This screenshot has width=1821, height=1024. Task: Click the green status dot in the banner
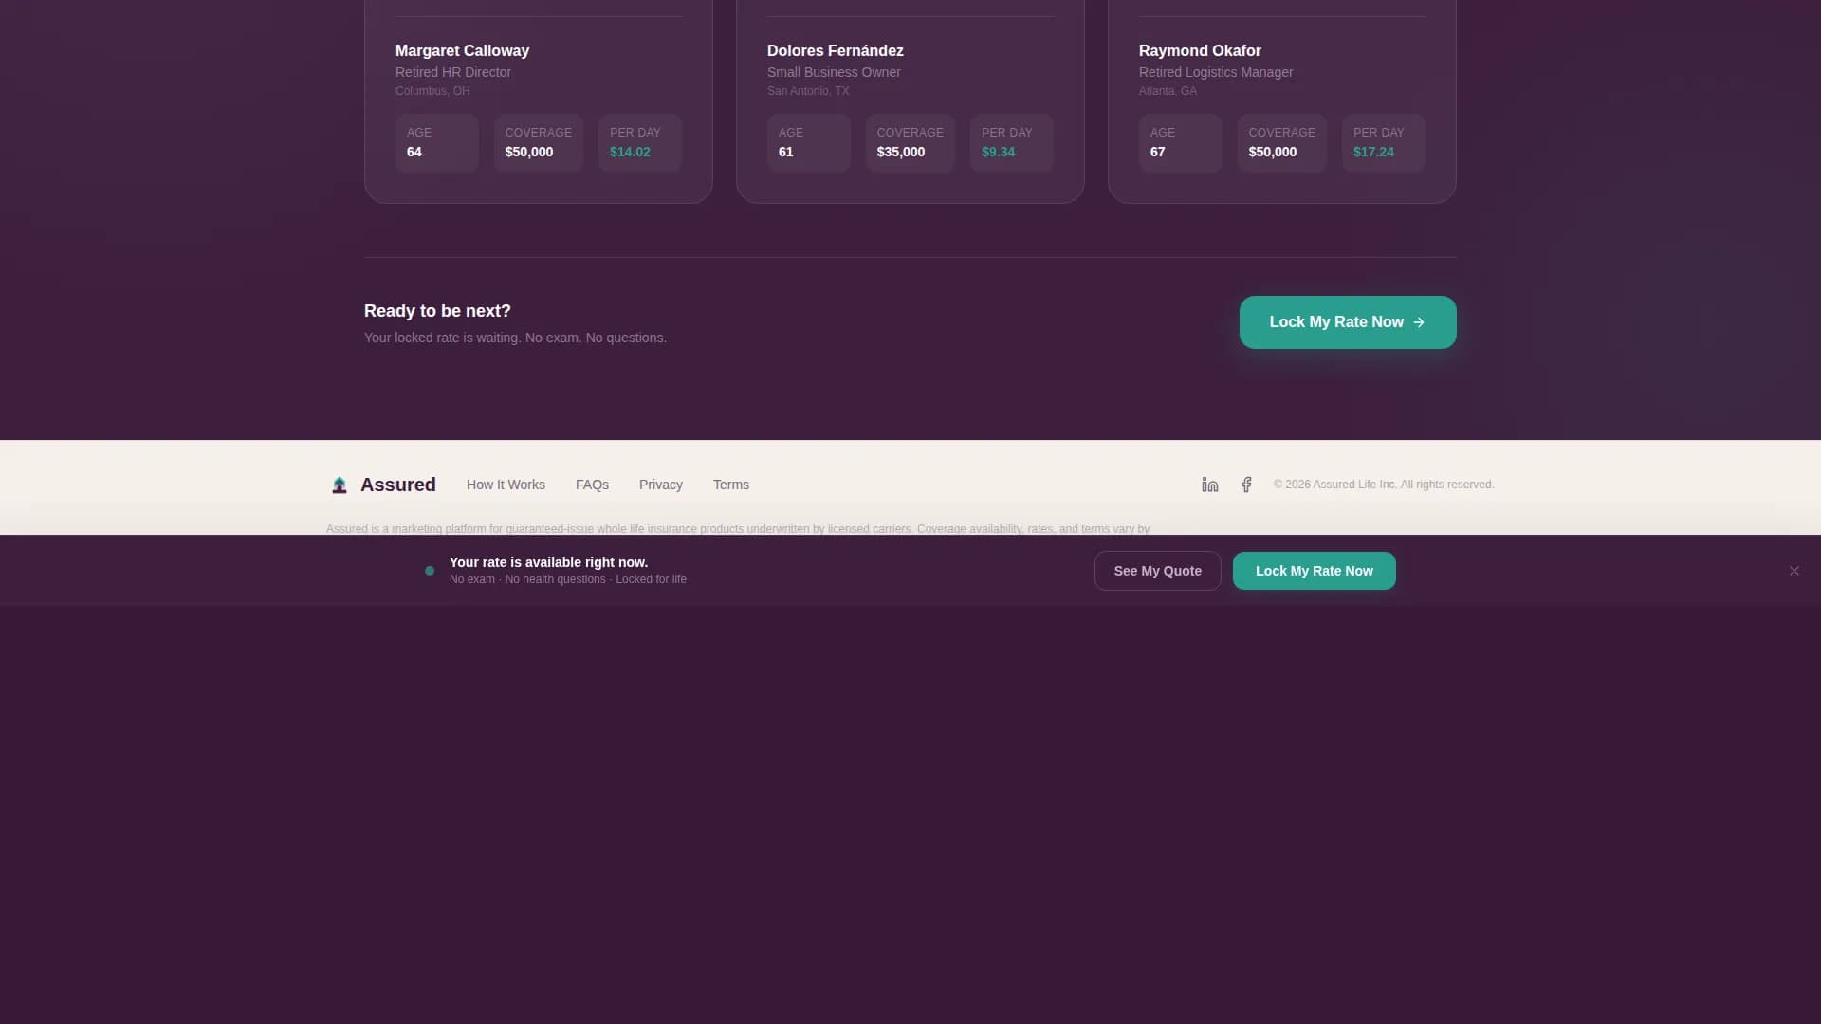[x=429, y=571]
